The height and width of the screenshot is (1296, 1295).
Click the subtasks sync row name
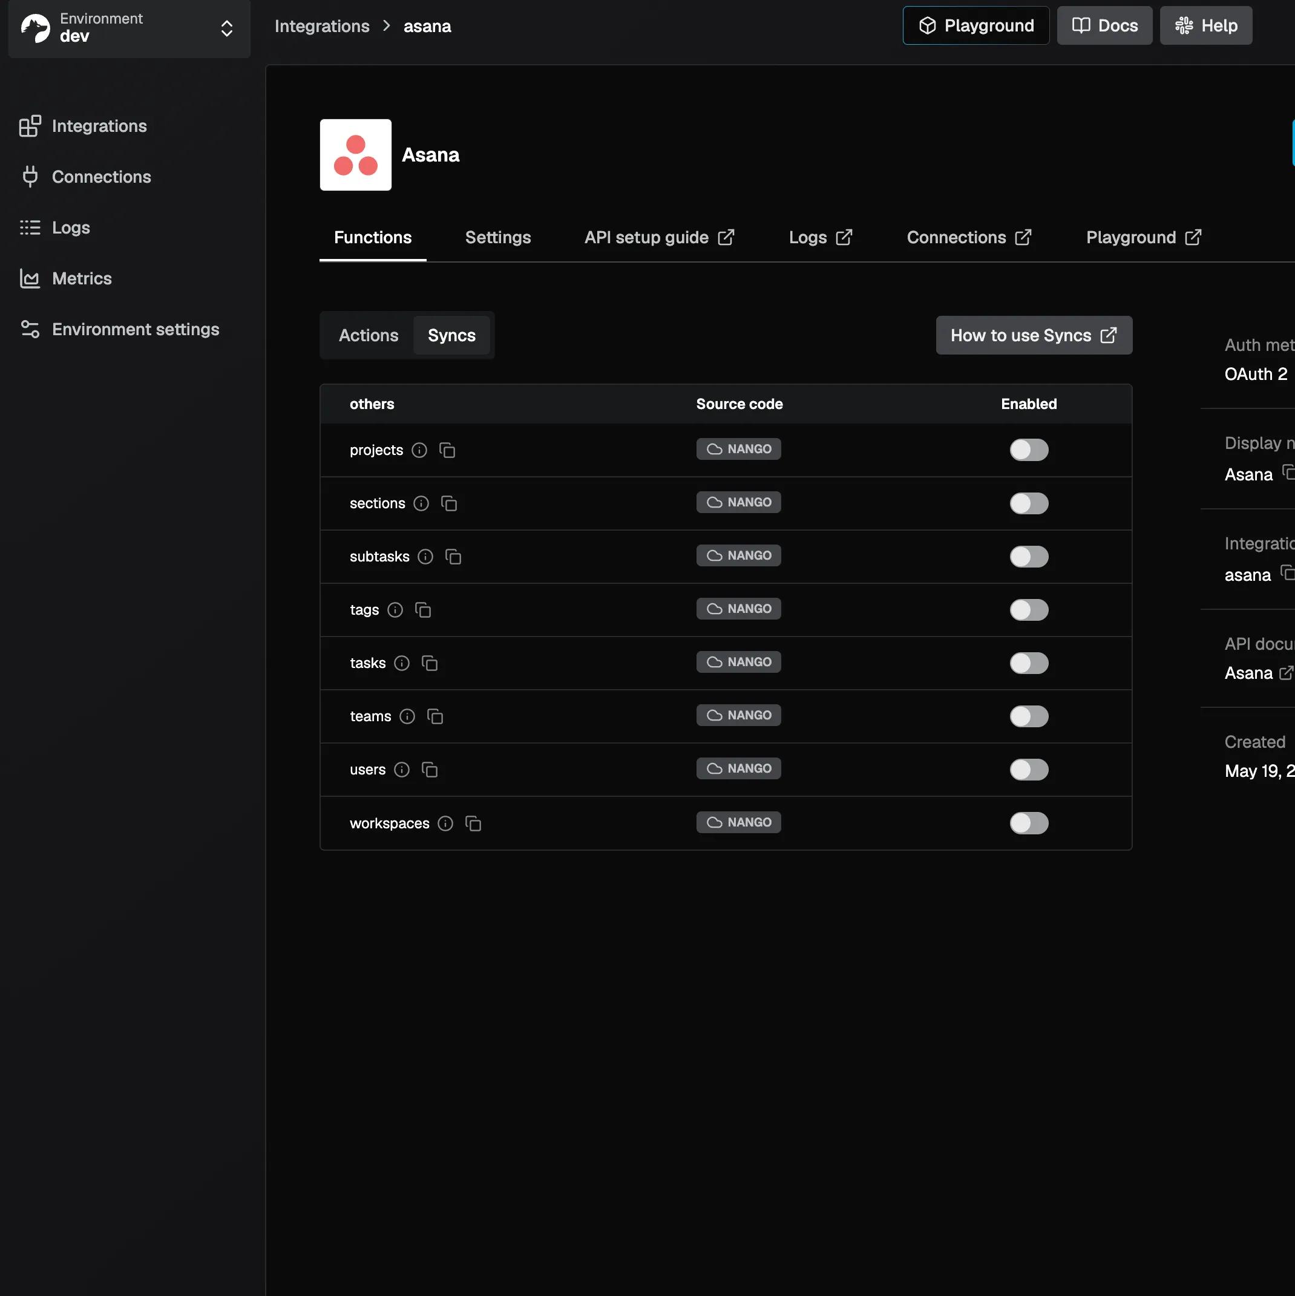(x=380, y=557)
